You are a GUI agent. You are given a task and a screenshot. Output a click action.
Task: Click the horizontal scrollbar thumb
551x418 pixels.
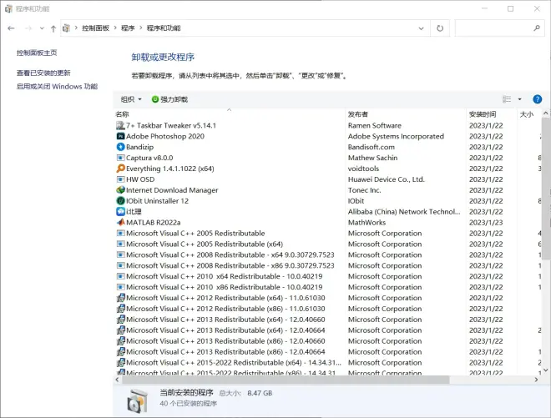[286, 380]
